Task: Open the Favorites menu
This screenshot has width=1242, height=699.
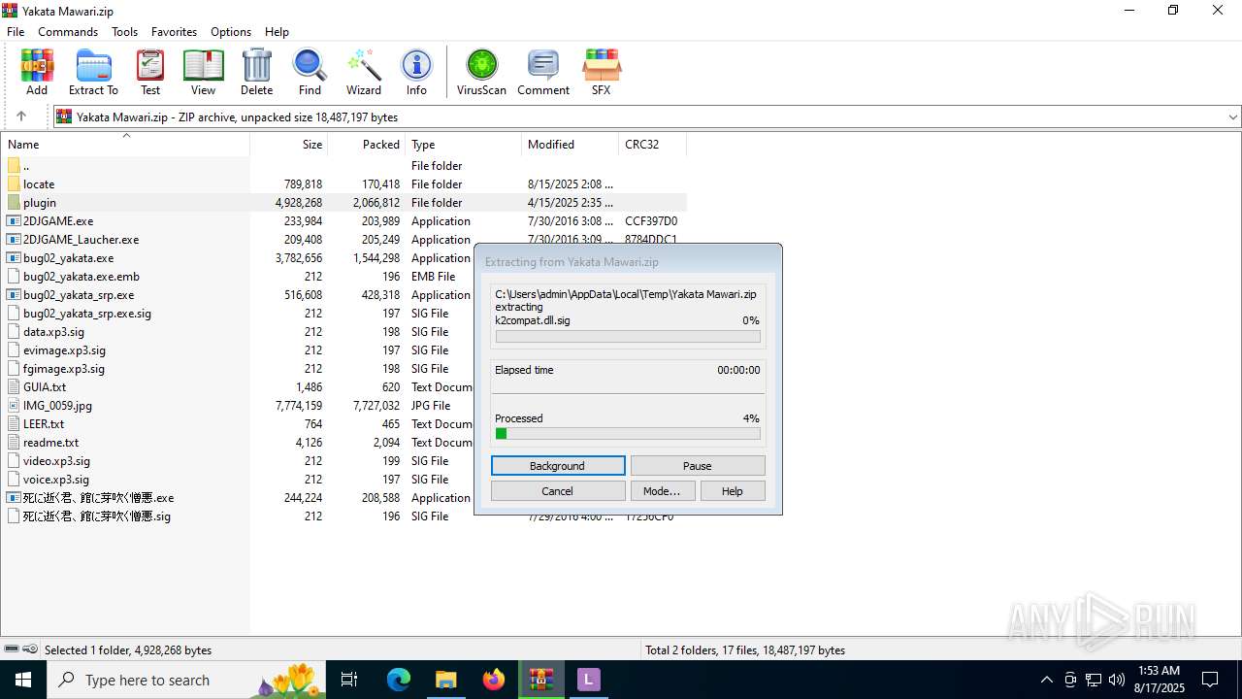Action: point(174,31)
